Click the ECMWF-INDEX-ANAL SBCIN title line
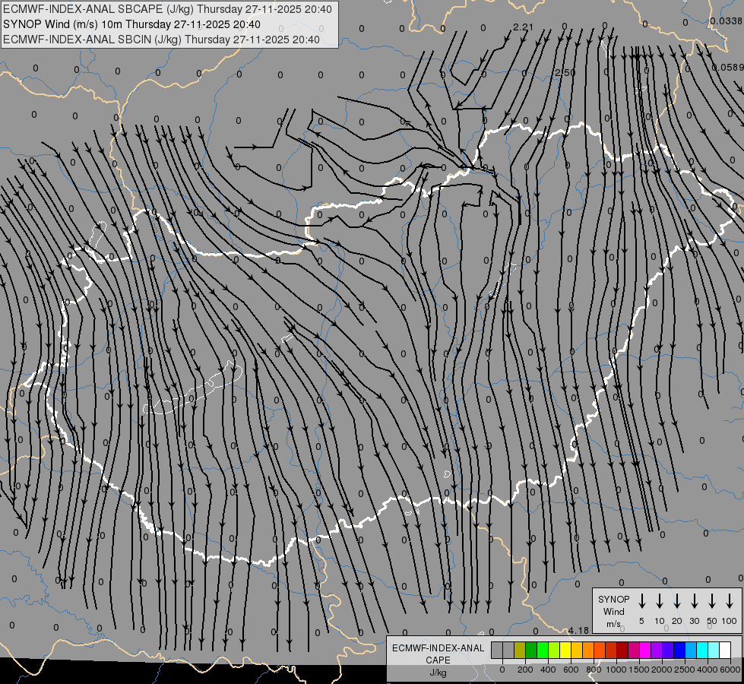Screen dimensions: 744x684 (x=161, y=40)
